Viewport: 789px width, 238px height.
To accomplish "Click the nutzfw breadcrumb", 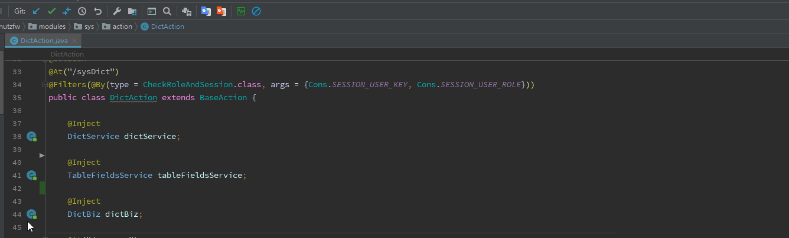I will pos(11,27).
